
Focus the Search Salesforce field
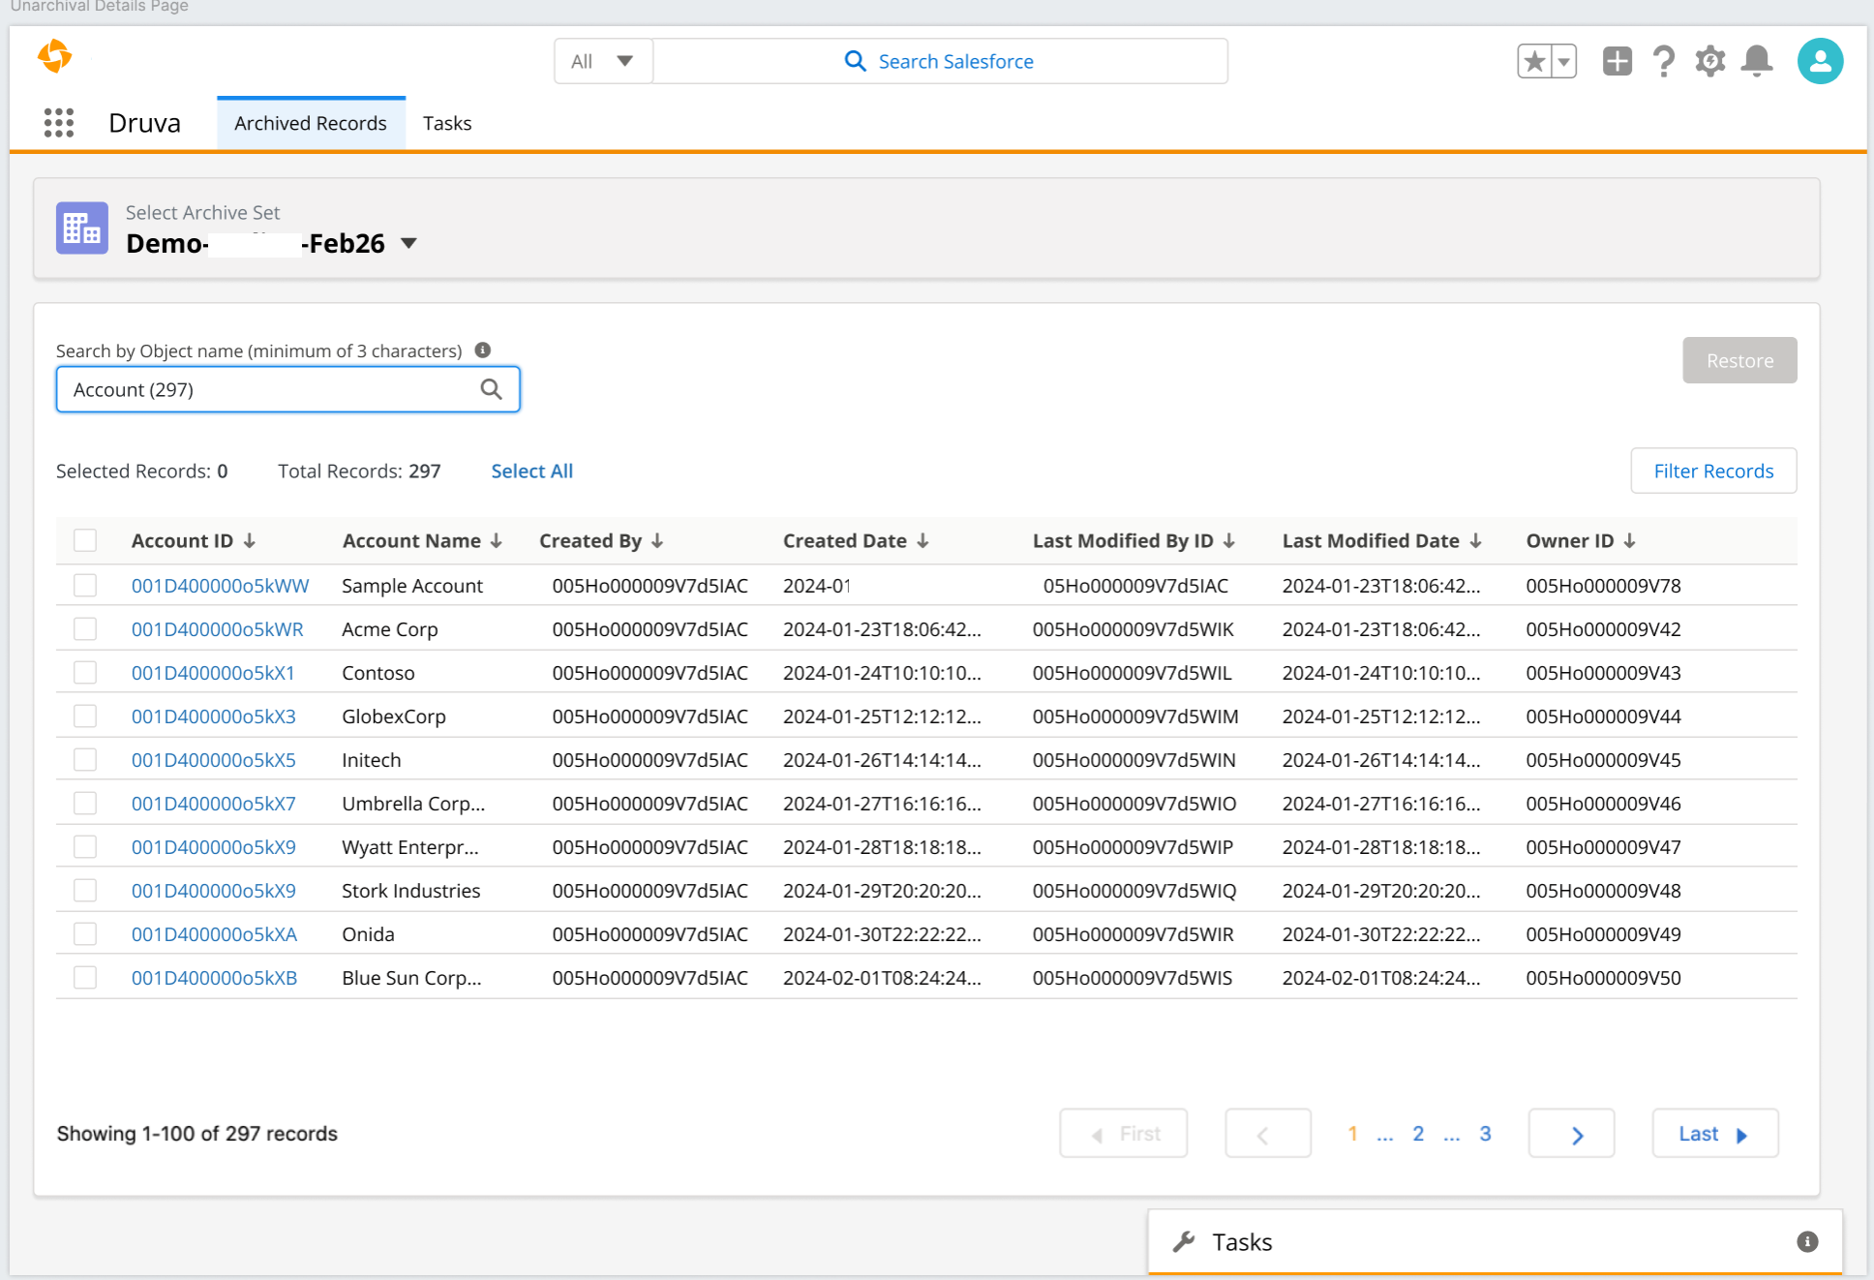(940, 61)
